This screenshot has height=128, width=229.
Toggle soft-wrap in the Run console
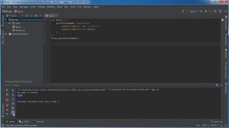click(x=13, y=99)
